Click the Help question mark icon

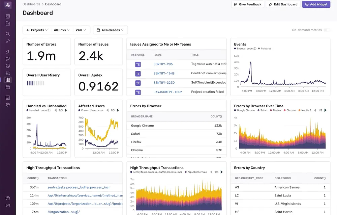8,198
